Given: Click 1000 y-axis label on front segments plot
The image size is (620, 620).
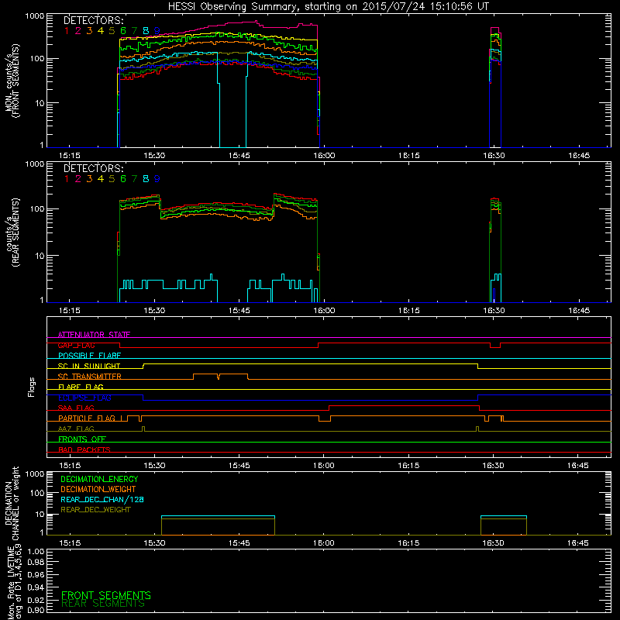Looking at the screenshot, I should pyautogui.click(x=35, y=16).
